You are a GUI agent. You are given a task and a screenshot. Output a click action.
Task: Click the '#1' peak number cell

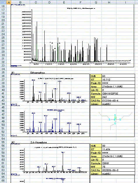(13, 73)
